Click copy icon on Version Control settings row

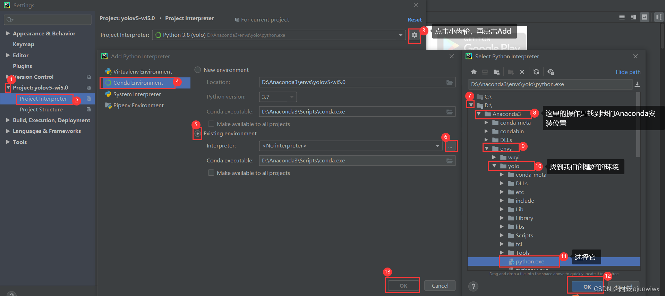(x=88, y=77)
